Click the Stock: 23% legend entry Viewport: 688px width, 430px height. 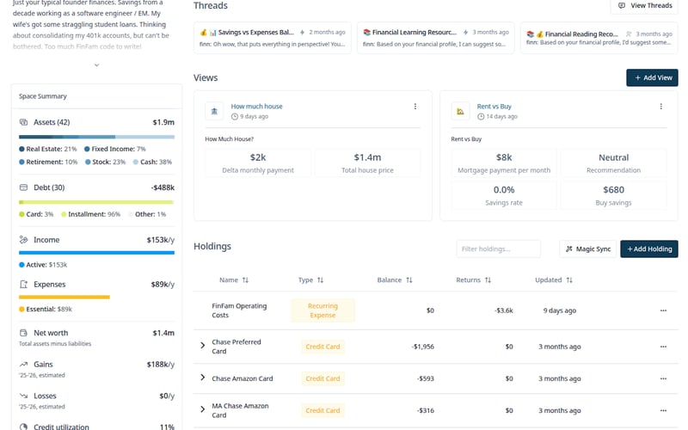pos(105,162)
